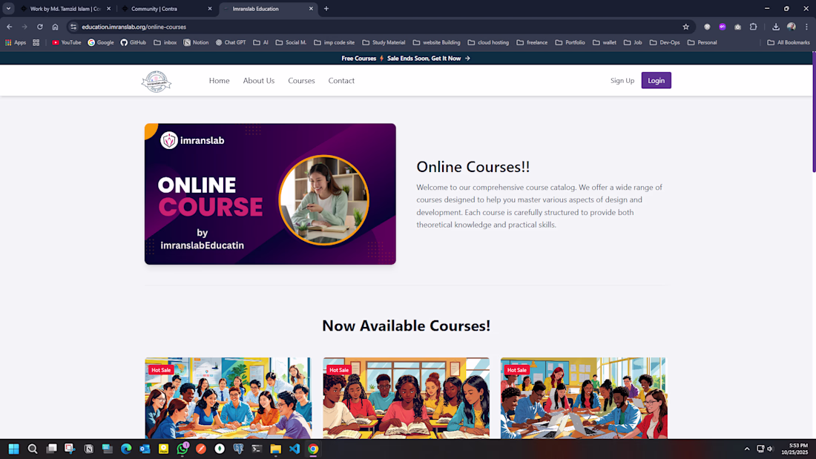
Task: Expand the inbox bookmark folder
Action: pos(165,43)
